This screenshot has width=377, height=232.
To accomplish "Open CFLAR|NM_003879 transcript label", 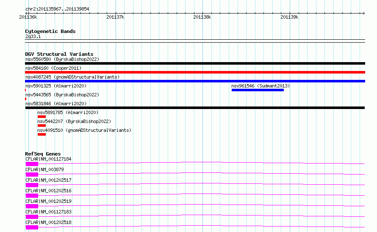I will click(x=44, y=169).
